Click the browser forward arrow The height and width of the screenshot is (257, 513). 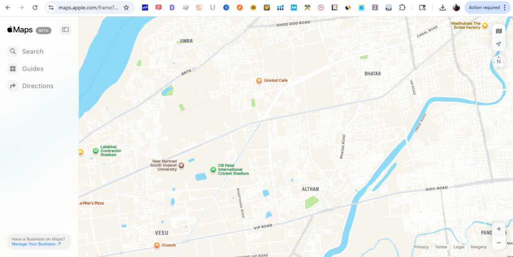(21, 7)
